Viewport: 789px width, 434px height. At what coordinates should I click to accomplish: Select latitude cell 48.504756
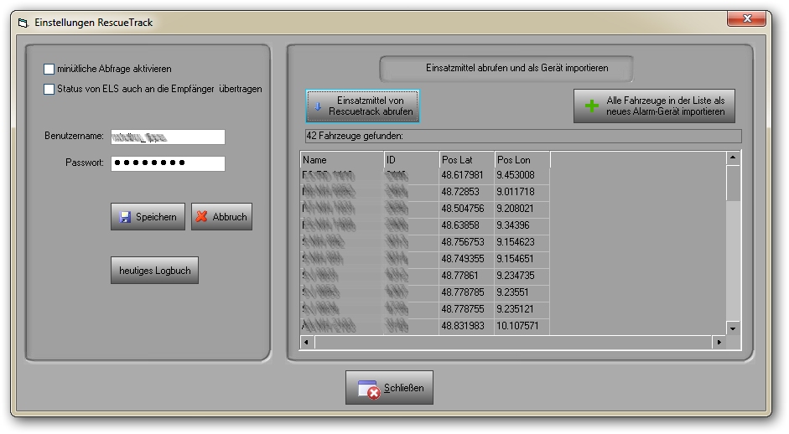pos(467,208)
